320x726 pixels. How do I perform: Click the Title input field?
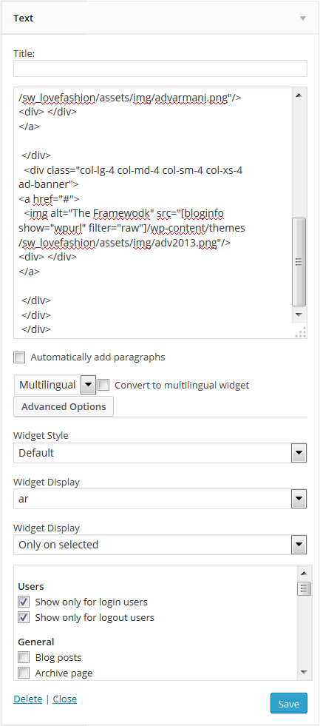pyautogui.click(x=160, y=69)
